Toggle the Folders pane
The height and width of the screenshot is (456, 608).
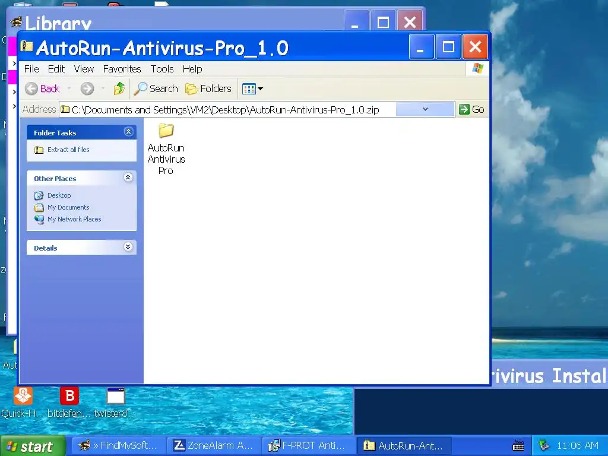click(208, 89)
